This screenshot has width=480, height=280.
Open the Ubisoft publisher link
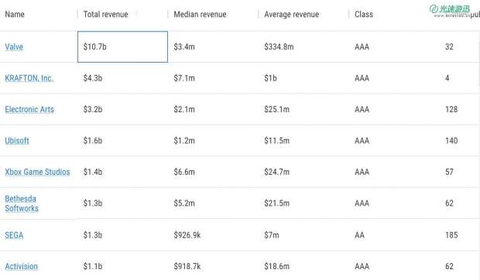click(x=17, y=141)
